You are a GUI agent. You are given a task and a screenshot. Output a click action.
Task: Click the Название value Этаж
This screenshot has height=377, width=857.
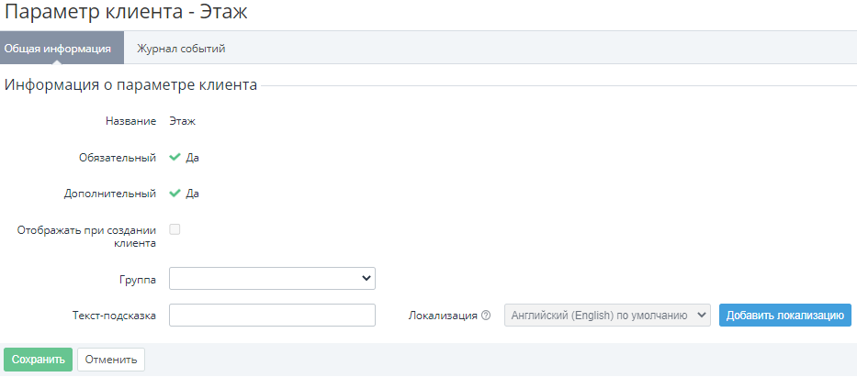(183, 122)
